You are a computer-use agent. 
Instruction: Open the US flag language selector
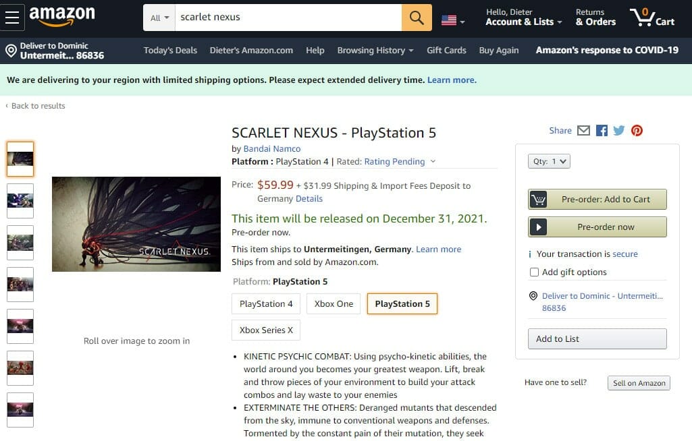point(453,20)
